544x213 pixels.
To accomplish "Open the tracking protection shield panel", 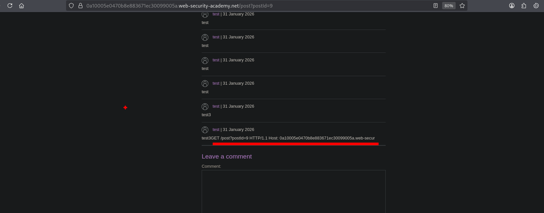I will click(x=71, y=6).
